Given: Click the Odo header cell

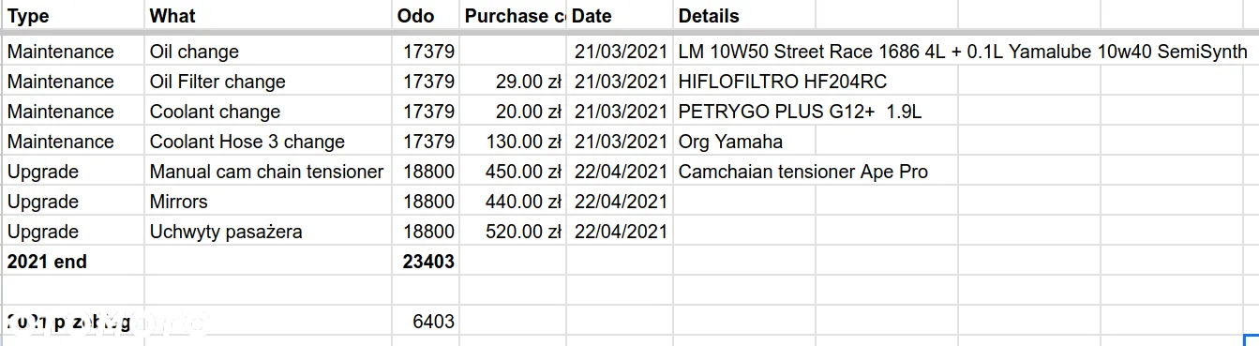Looking at the screenshot, I should pyautogui.click(x=426, y=15).
